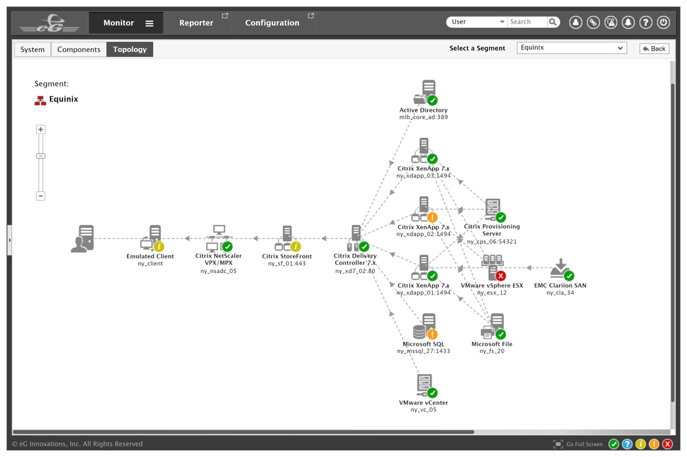
Task: Zoom in with the plus button
Action: (x=41, y=130)
